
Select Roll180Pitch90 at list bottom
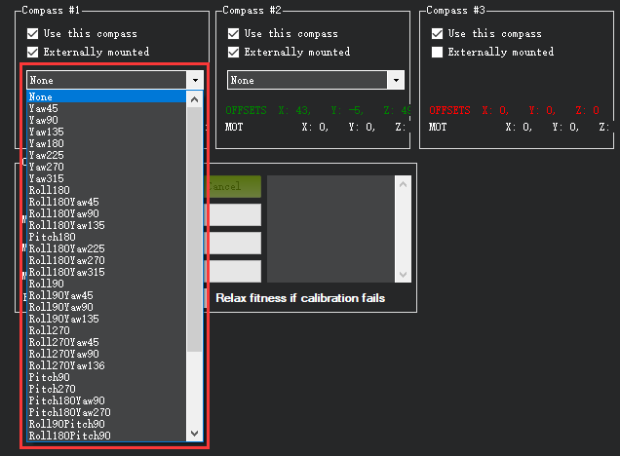[x=69, y=436]
